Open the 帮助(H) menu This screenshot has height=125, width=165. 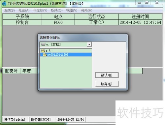coord(87,11)
